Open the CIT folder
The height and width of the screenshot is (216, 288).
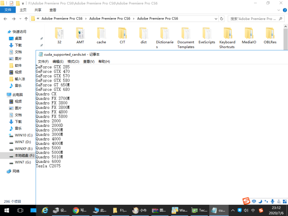click(x=122, y=36)
